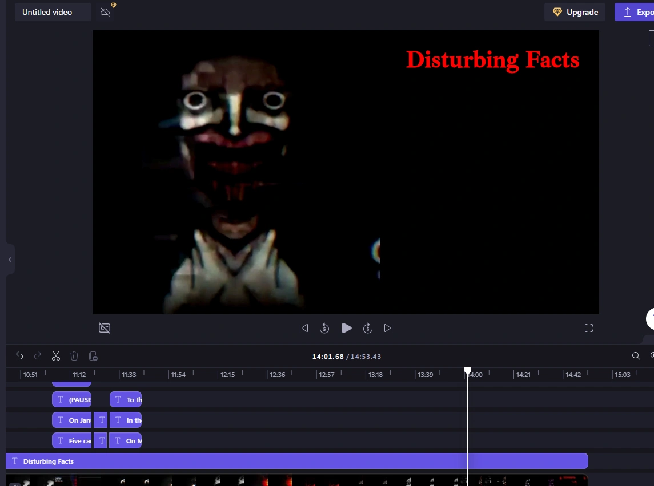Toggle the audio-only preview icon below the player
The height and width of the screenshot is (486, 654).
point(105,328)
